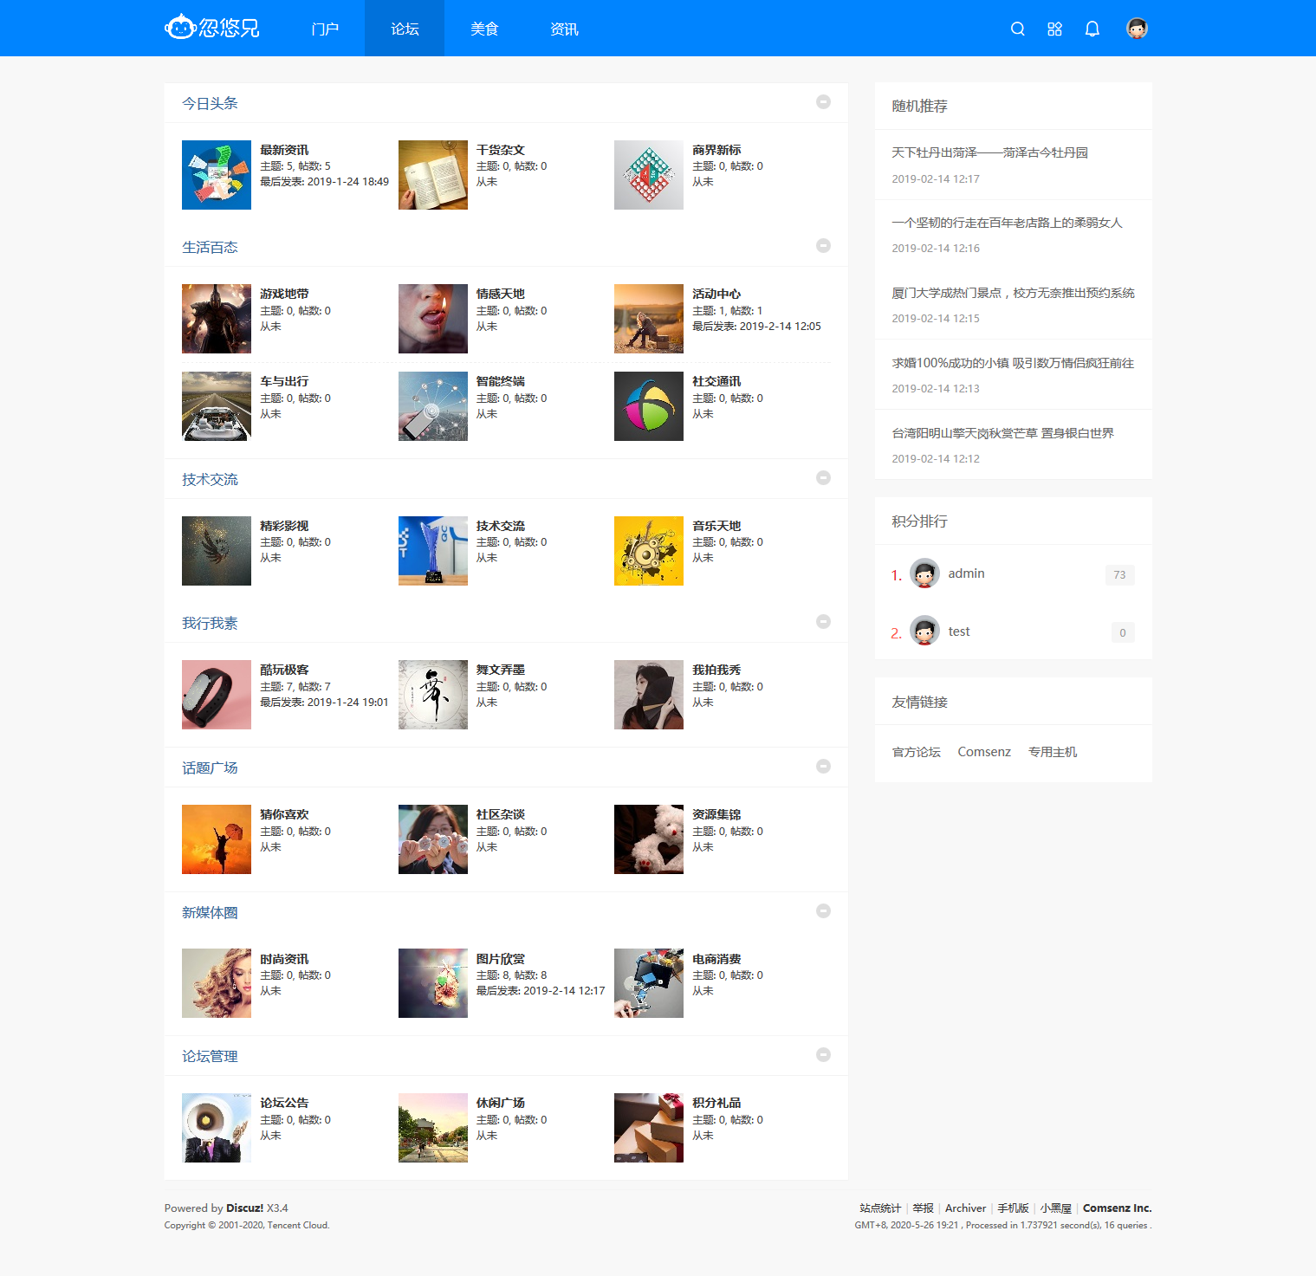Viewport: 1316px width, 1276px height.
Task: Collapse the 技术交流 category section
Action: click(x=824, y=477)
